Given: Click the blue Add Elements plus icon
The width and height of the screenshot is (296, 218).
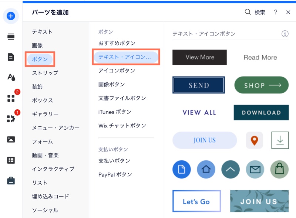Looking at the screenshot, I should 11,16.
